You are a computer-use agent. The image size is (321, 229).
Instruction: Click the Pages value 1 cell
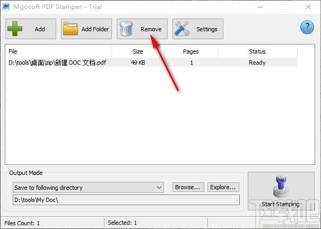192,63
